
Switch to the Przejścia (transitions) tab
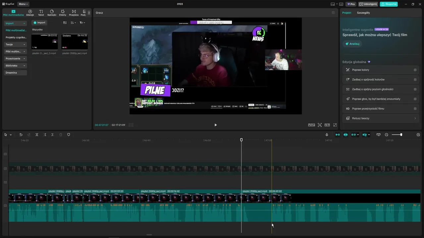click(74, 13)
